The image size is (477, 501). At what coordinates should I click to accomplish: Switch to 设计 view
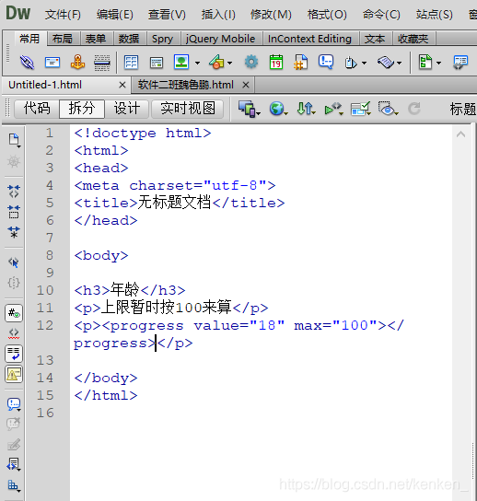tap(127, 109)
